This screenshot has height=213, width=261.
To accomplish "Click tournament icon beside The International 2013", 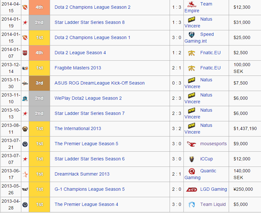I will (25, 129).
